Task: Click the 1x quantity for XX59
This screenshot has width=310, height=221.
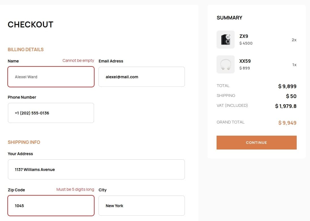Action: point(294,65)
